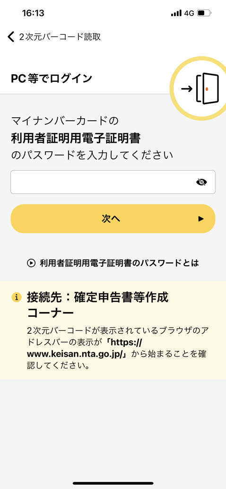Click the arrow pointing into the door
Viewport: 226px width, 489px height.
point(187,89)
